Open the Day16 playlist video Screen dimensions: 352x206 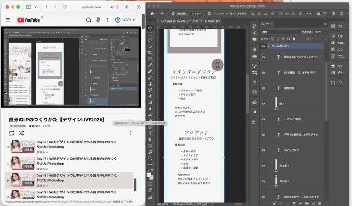pyautogui.click(x=70, y=147)
